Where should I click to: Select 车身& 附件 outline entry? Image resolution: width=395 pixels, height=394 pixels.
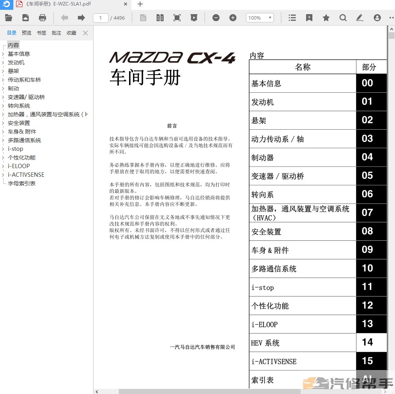[22, 132]
